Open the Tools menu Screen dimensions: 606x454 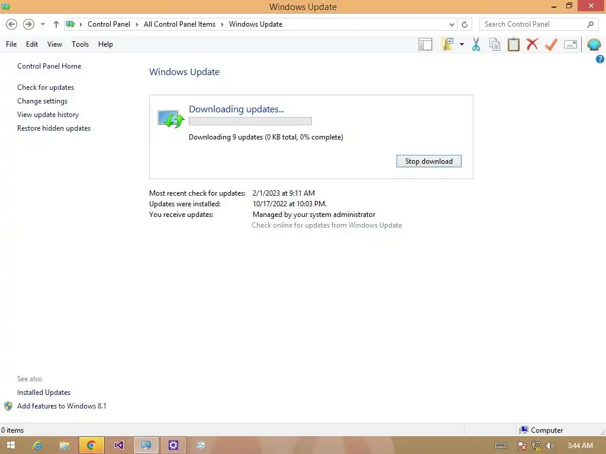(x=80, y=44)
